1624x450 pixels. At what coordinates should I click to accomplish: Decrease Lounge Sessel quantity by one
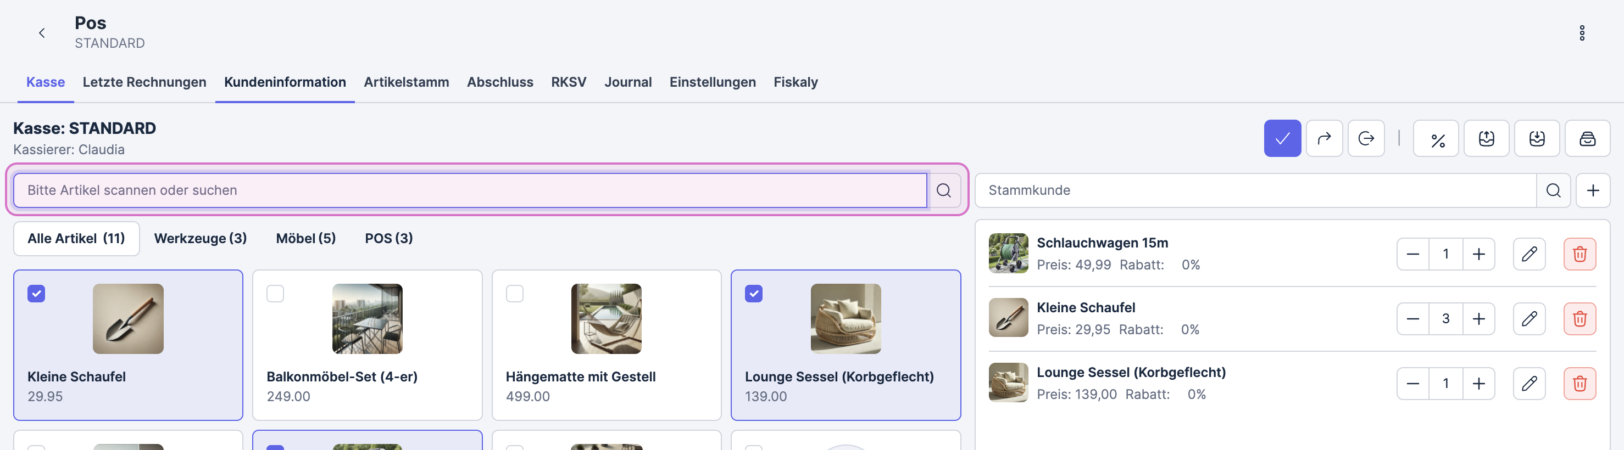pos(1413,384)
